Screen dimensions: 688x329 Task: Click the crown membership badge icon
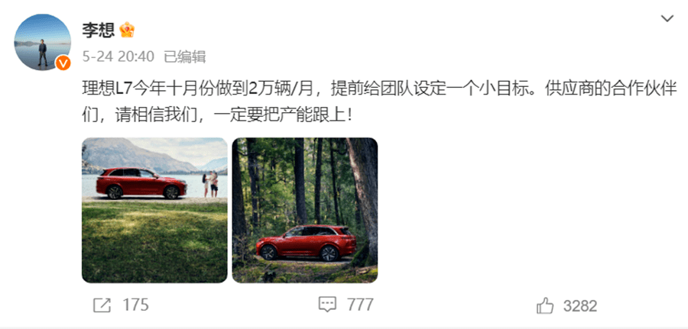[127, 30]
